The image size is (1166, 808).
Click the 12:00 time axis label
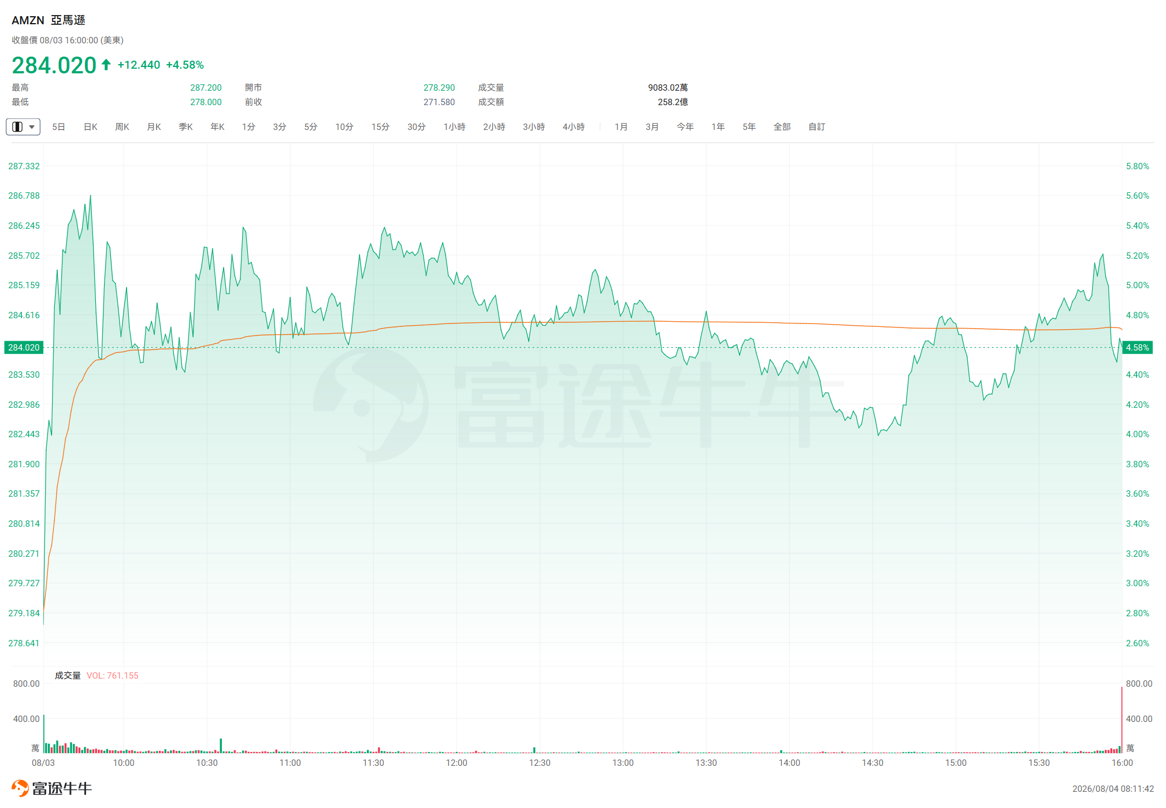coord(456,762)
